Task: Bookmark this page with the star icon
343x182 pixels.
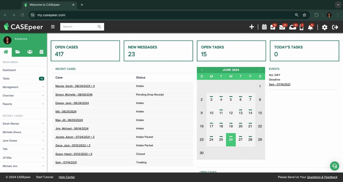Action: click(304, 15)
